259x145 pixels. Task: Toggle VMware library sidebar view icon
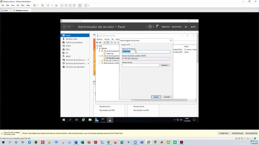pyautogui.click(x=62, y=5)
